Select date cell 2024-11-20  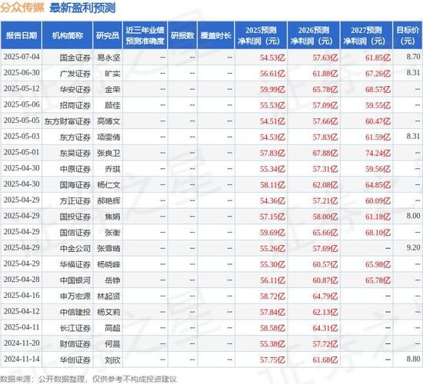(22, 343)
